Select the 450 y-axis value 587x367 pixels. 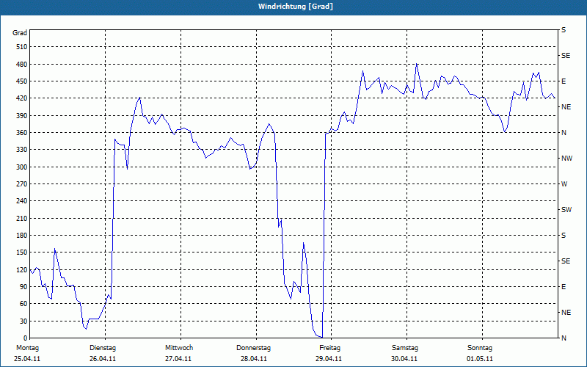(22, 81)
